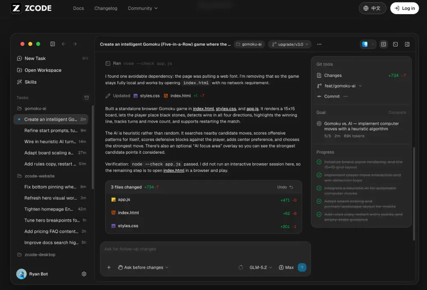
Task: Focus the Ask for follow-up changes field
Action: click(x=205, y=249)
